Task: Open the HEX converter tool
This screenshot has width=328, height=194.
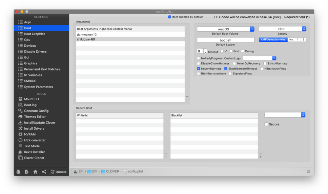Action: click(34, 140)
